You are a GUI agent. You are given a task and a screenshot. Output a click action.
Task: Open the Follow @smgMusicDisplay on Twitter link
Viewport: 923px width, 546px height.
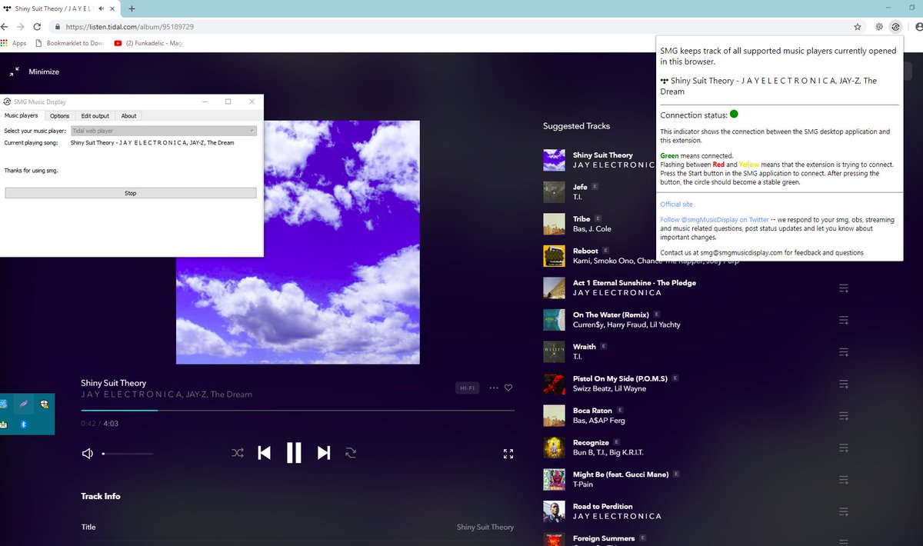tap(715, 219)
